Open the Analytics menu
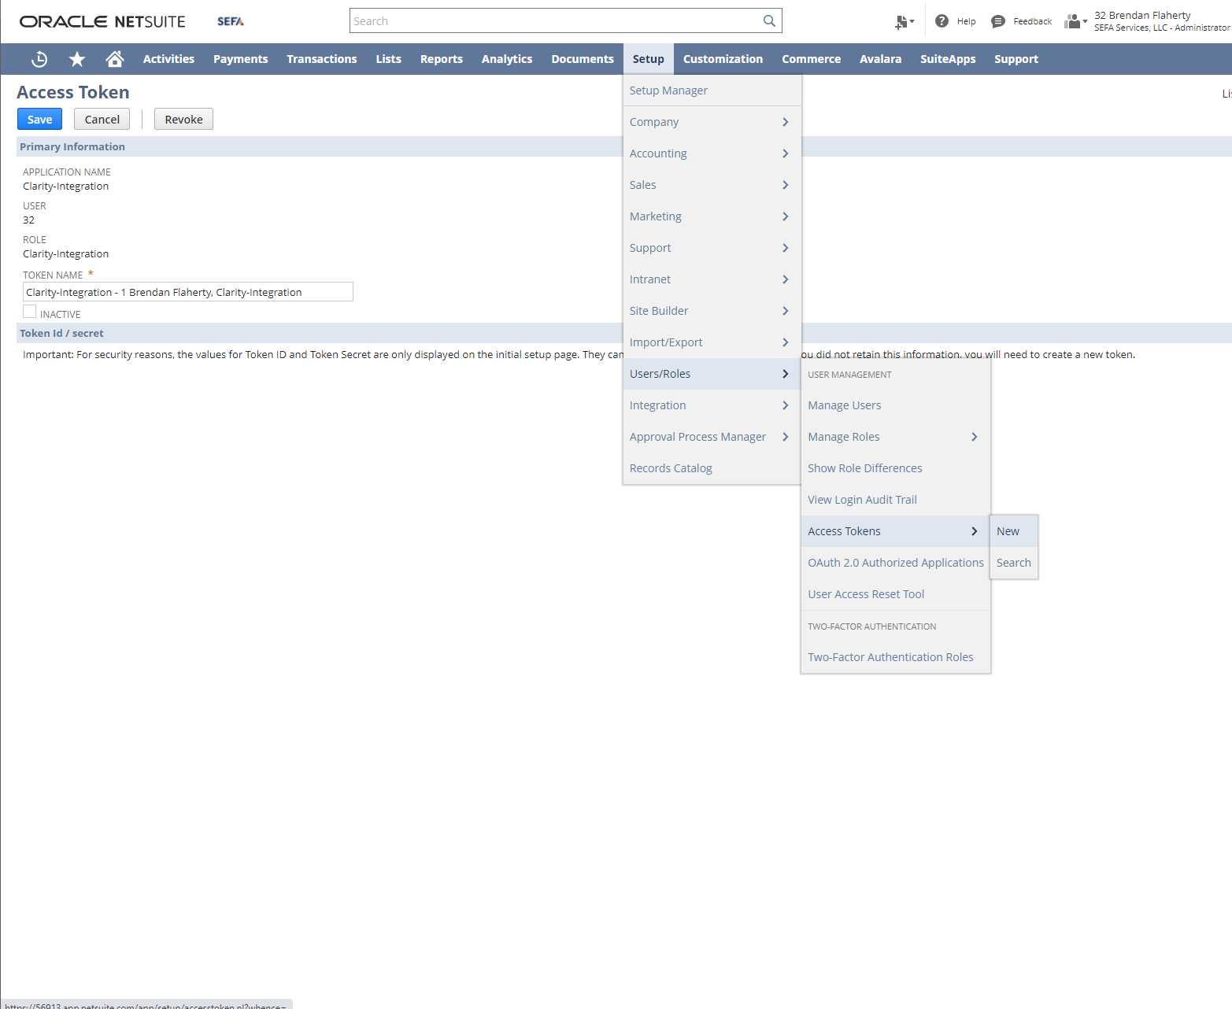1232x1009 pixels. [x=507, y=59]
